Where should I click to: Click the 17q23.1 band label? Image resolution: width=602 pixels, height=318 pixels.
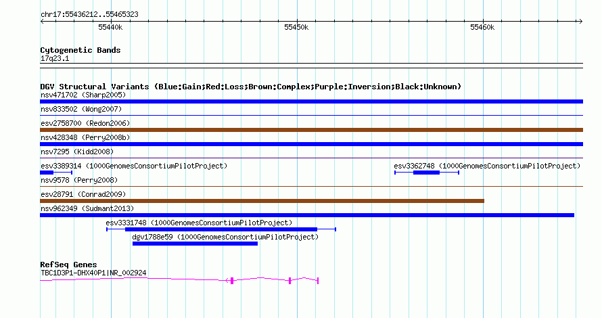pyautogui.click(x=55, y=58)
